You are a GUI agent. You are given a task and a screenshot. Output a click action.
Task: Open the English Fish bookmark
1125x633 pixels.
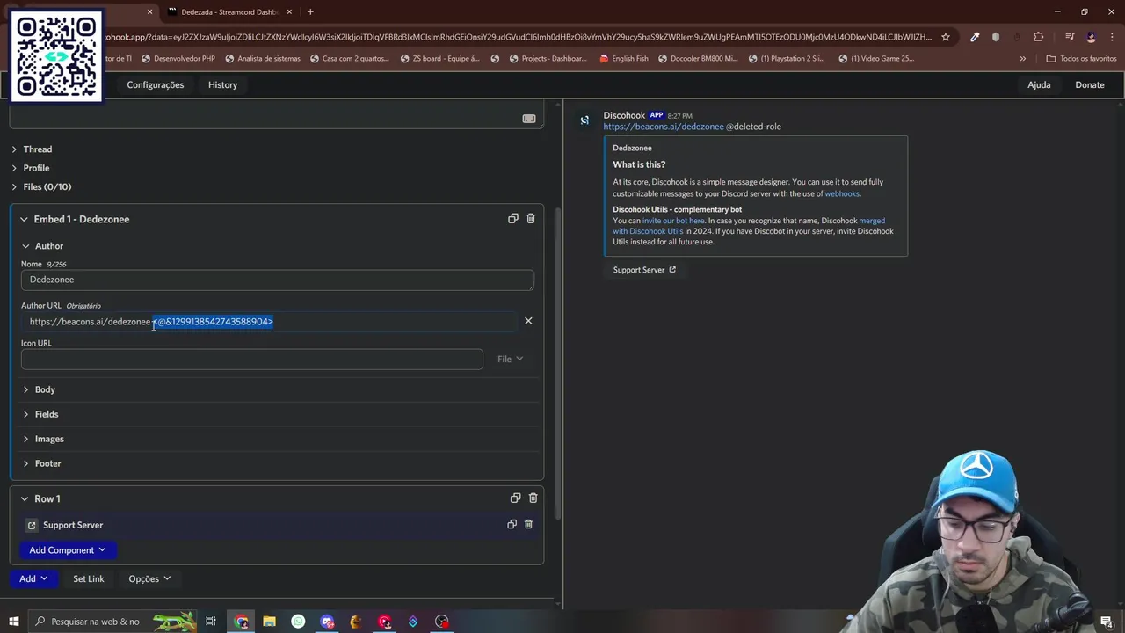623,59
